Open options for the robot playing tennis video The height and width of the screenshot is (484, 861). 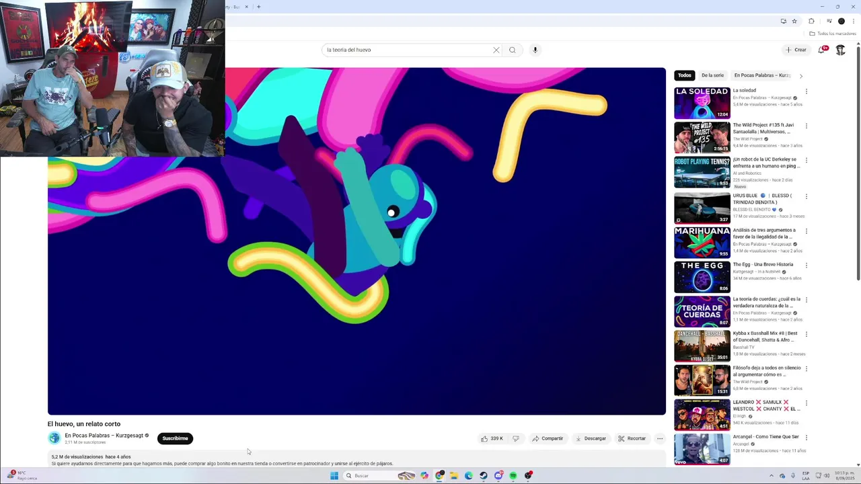806,161
